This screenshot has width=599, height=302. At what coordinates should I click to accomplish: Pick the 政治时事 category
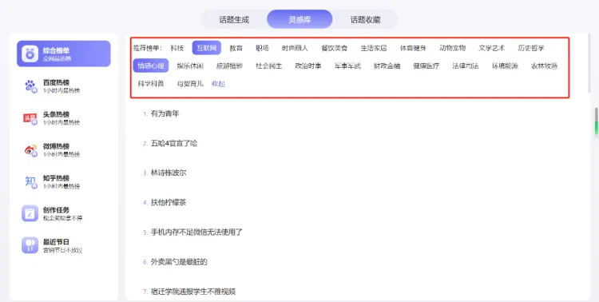point(308,66)
